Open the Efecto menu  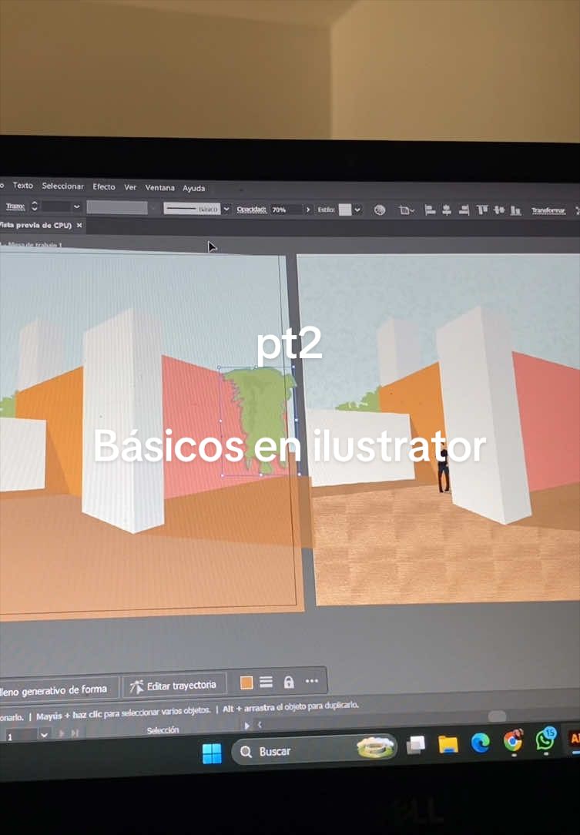pyautogui.click(x=104, y=186)
